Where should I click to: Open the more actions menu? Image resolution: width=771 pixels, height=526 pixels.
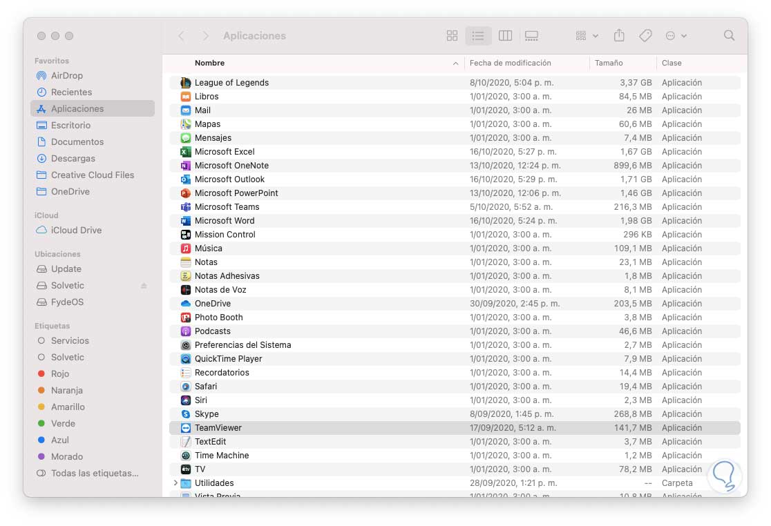676,36
